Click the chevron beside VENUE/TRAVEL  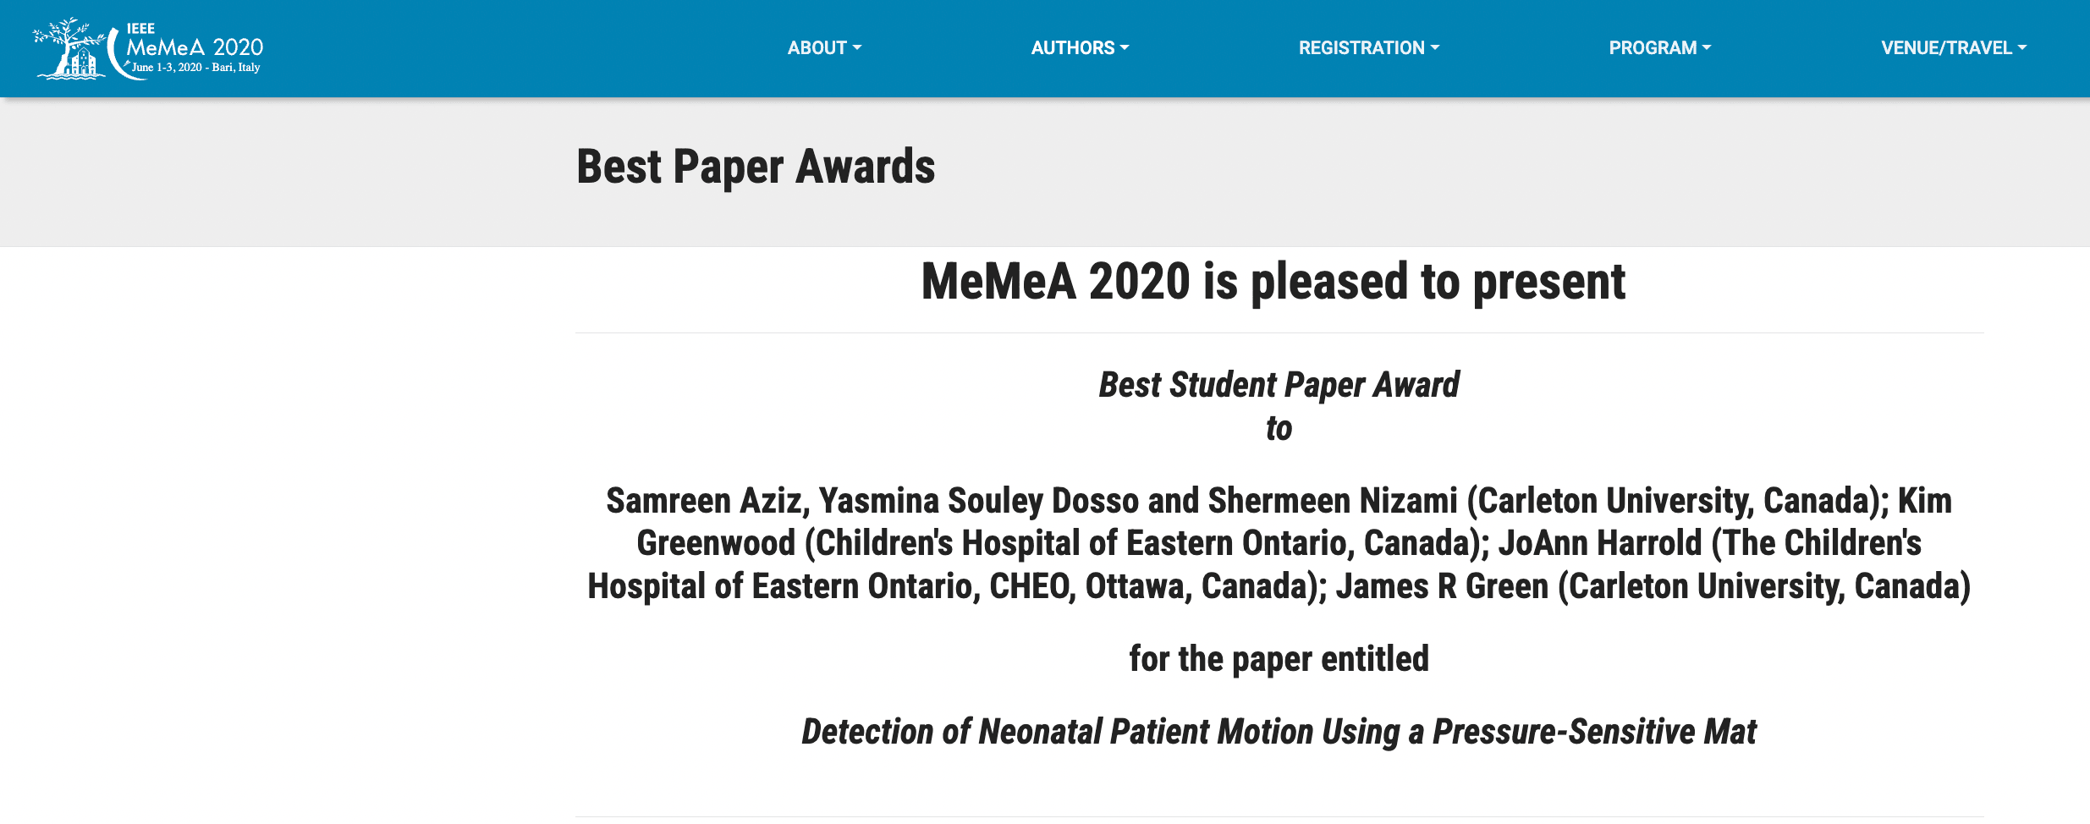pos(2022,48)
